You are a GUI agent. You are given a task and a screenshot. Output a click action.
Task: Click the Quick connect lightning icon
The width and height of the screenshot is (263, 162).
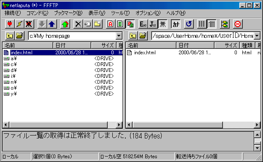tap(19, 24)
